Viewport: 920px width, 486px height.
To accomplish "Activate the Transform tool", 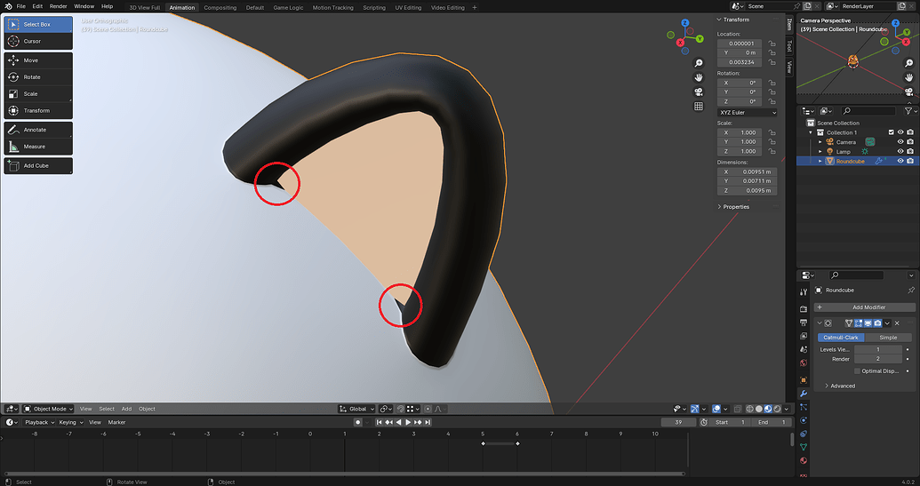I will pyautogui.click(x=38, y=110).
